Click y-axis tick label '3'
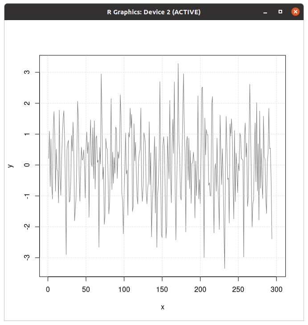This screenshot has height=325, width=308. click(27, 72)
